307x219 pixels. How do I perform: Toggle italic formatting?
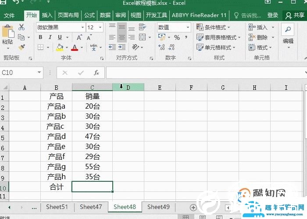[x=50, y=38]
